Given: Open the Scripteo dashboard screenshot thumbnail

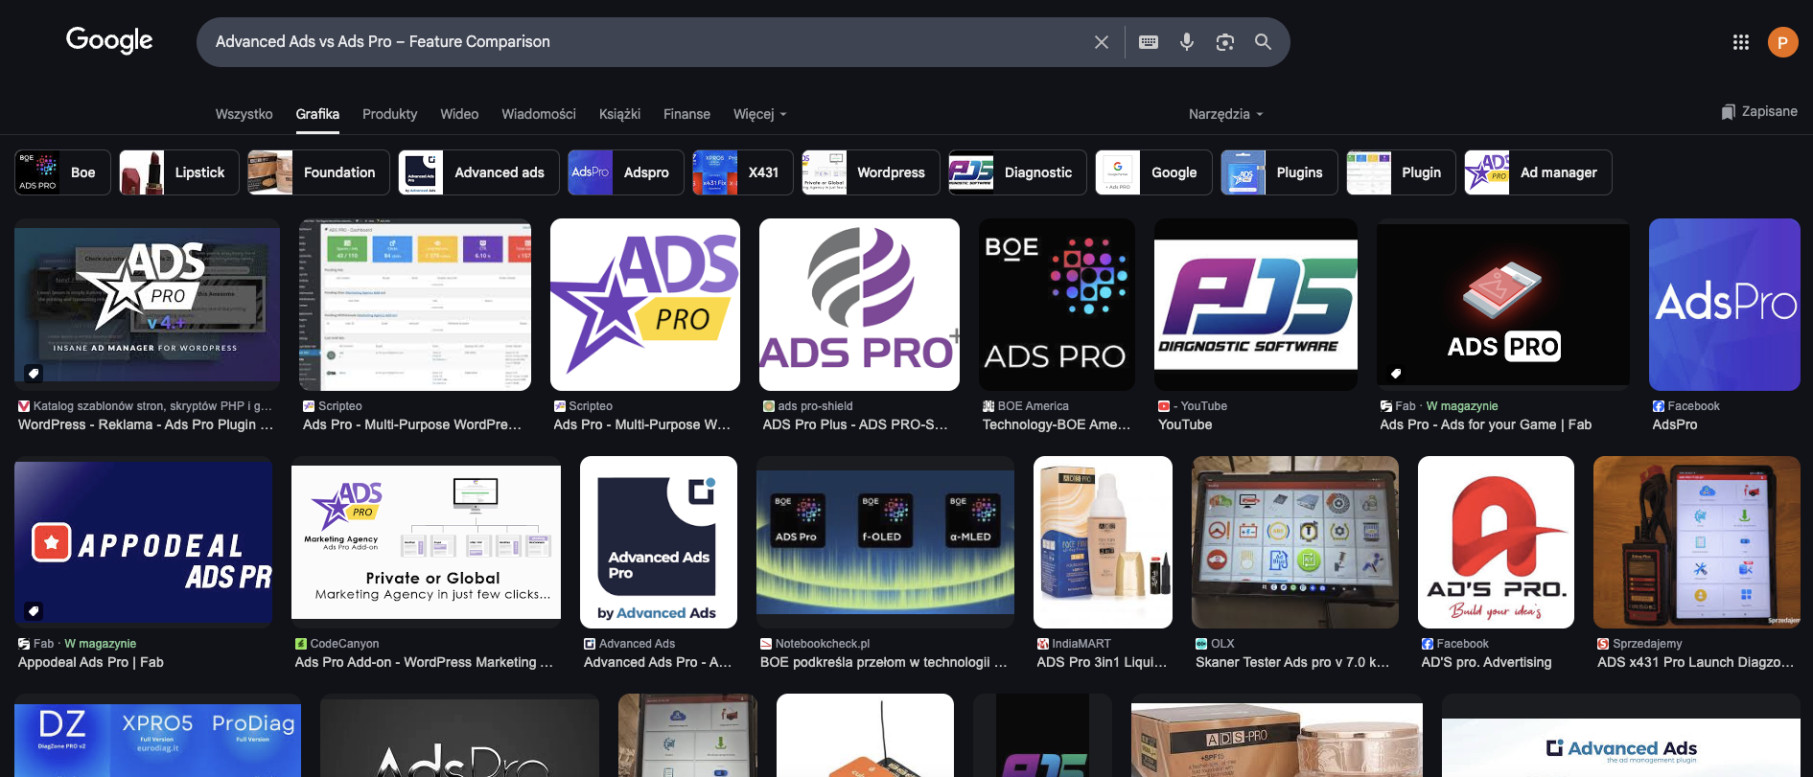Looking at the screenshot, I should [414, 305].
